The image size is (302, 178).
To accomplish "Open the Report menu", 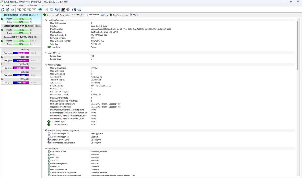I will 21,5.
